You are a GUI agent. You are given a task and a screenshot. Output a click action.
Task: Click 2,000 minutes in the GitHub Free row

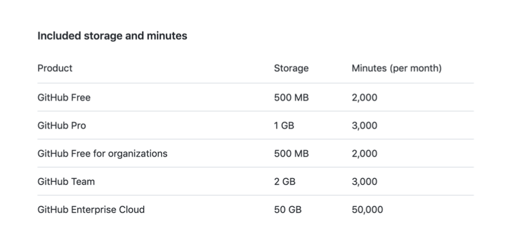coord(364,98)
